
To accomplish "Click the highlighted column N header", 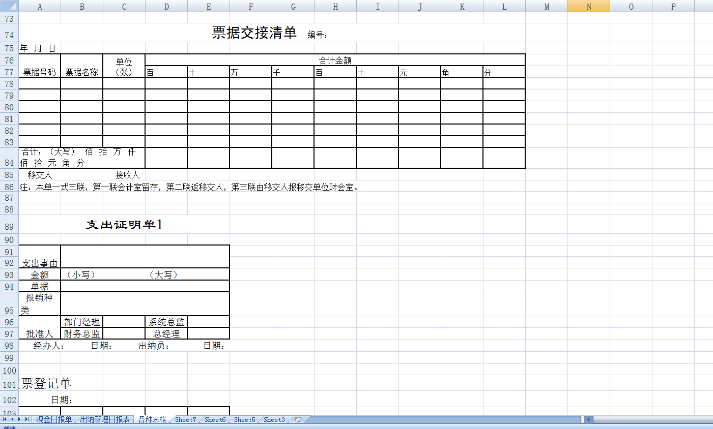I will coord(589,6).
